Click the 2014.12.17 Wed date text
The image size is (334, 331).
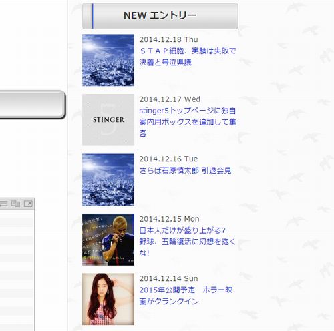[170, 99]
